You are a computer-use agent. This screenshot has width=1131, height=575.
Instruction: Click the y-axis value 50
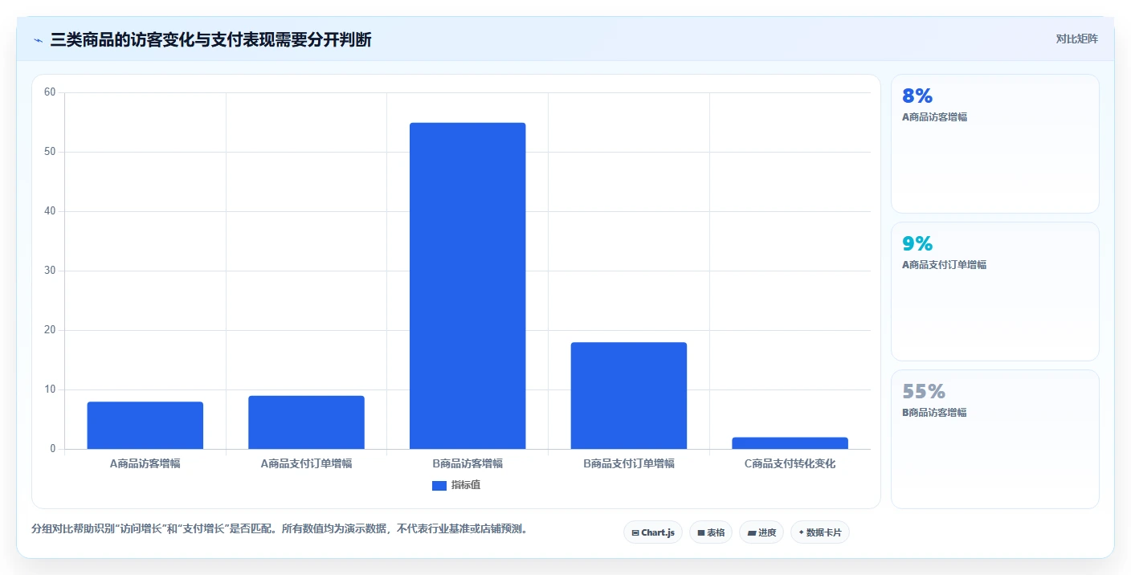point(50,152)
